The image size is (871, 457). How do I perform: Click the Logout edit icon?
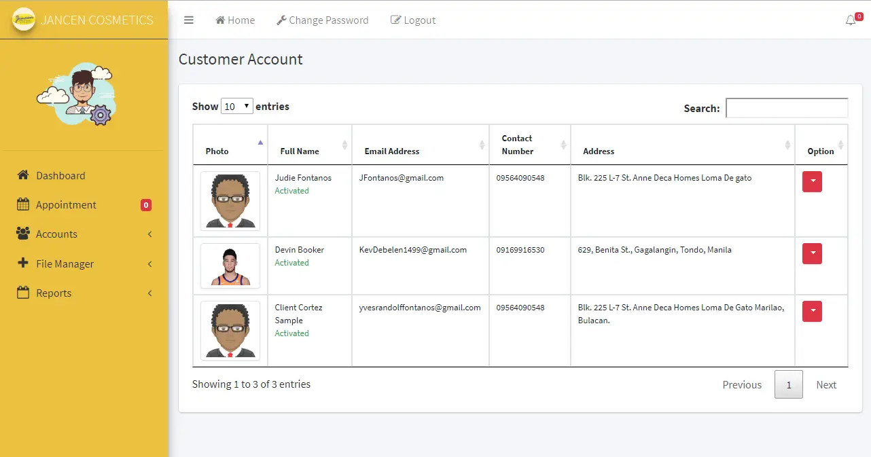(x=396, y=20)
